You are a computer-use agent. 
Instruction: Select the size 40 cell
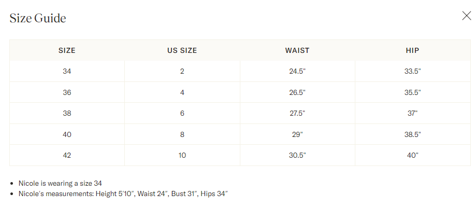pos(67,134)
